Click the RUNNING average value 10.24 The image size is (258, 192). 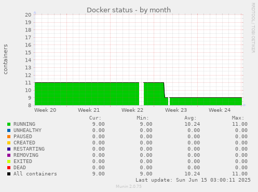point(192,124)
